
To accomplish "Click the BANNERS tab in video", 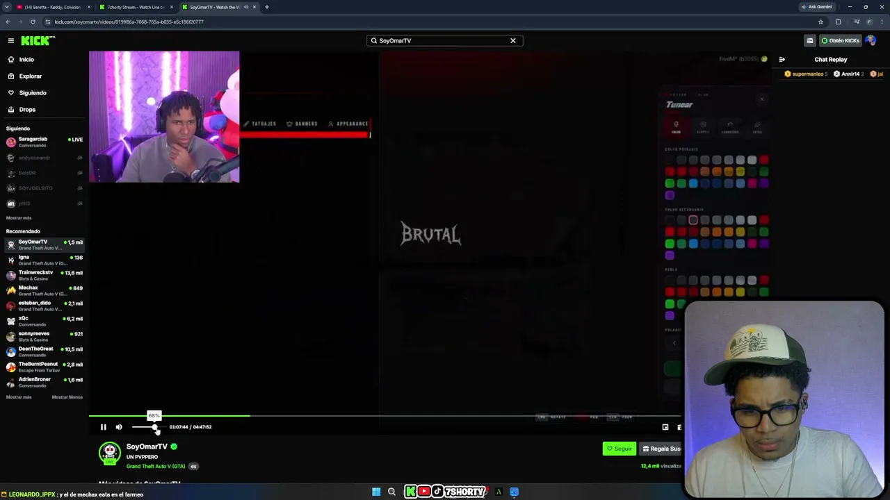I will click(302, 124).
